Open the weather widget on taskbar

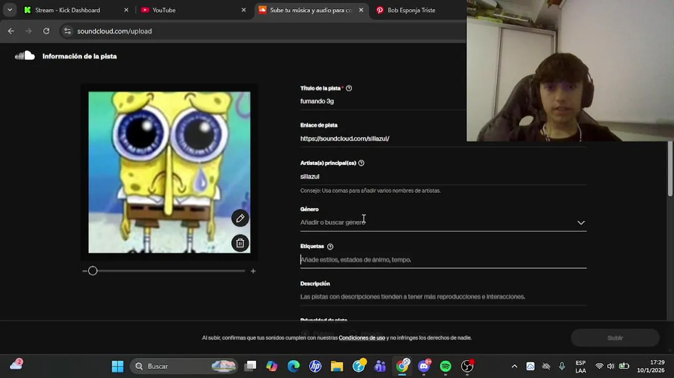(x=16, y=364)
